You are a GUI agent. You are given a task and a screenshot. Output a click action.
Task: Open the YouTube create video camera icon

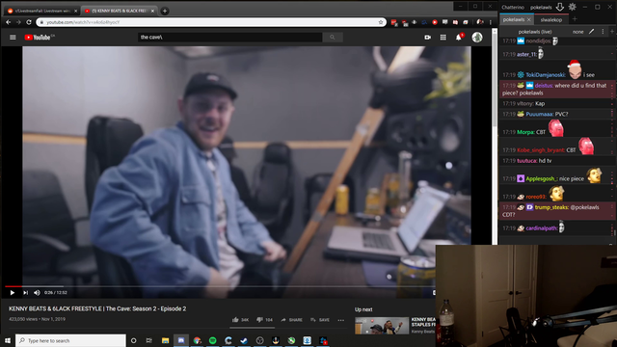click(427, 37)
